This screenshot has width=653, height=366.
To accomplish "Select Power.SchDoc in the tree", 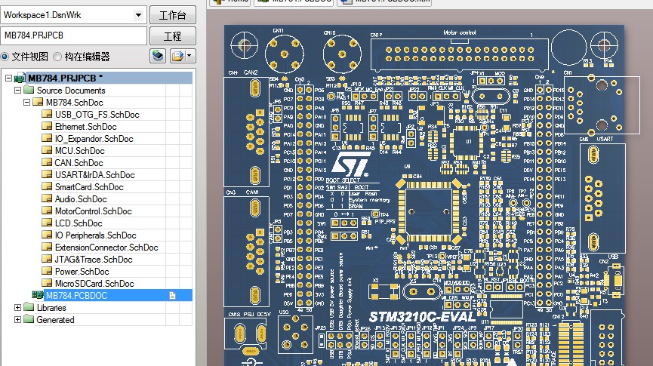I will [x=82, y=272].
